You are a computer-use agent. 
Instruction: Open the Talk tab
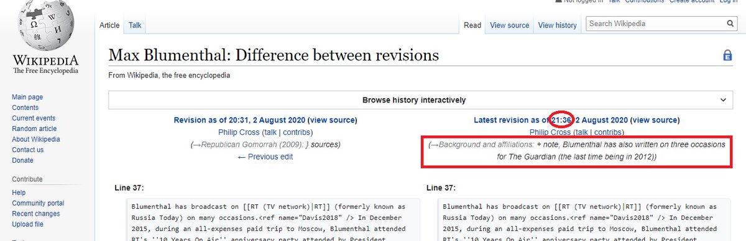[x=134, y=25]
